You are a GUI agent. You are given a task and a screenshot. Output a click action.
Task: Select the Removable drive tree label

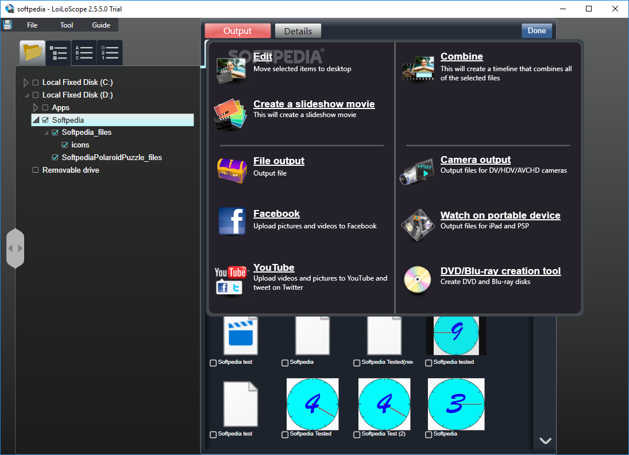pyautogui.click(x=71, y=170)
